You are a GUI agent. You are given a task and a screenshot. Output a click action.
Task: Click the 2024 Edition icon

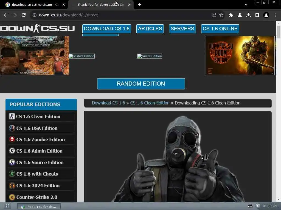tap(12, 186)
